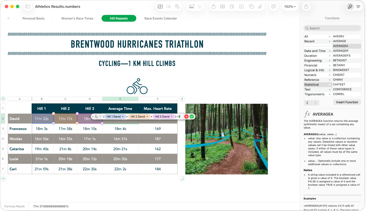366x211 pixels.
Task: Cancel the formula with the red X
Action: [187, 117]
